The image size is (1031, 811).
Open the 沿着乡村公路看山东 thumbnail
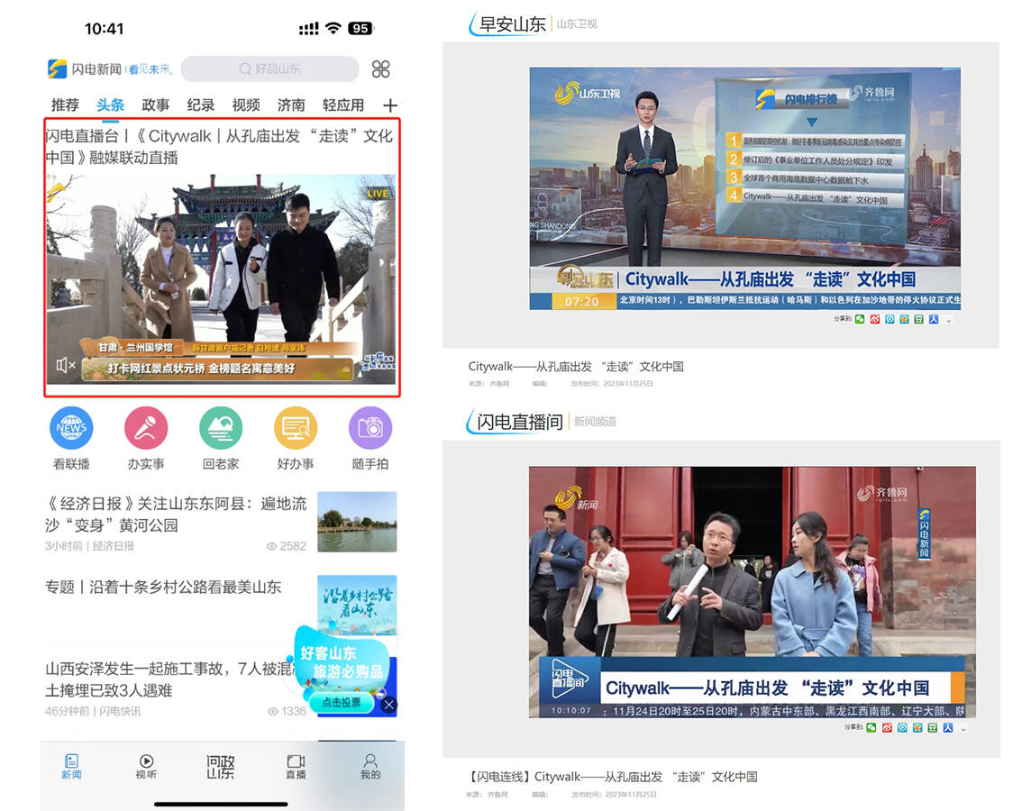click(x=357, y=605)
